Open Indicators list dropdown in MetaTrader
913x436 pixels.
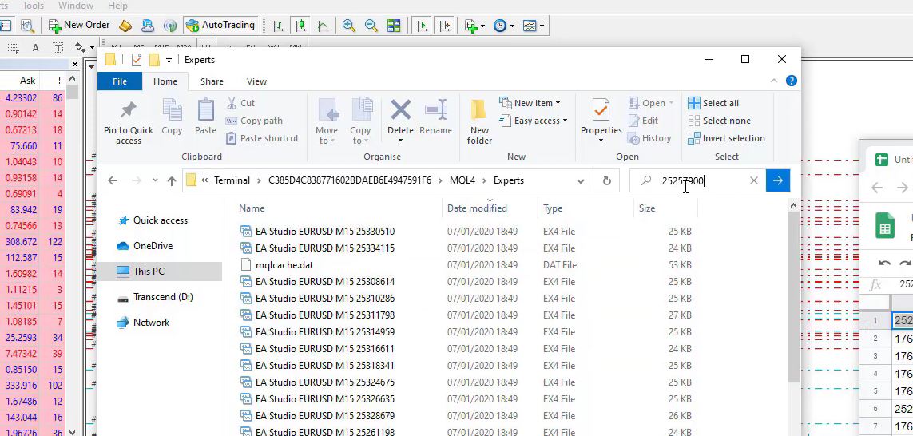click(475, 26)
